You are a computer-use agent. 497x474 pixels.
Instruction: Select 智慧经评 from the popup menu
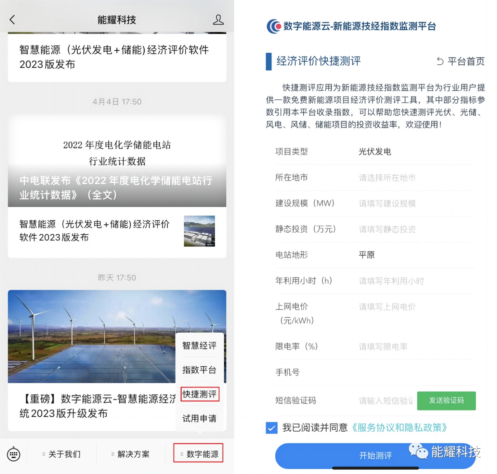click(x=200, y=346)
